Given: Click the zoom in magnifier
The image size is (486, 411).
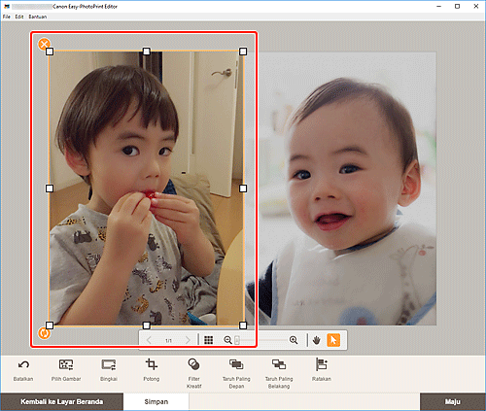Looking at the screenshot, I should pos(294,340).
